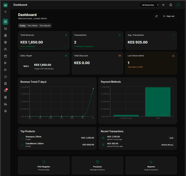Click the receipt icon beside KES 100.00 transaction

pyautogui.click(x=103, y=145)
